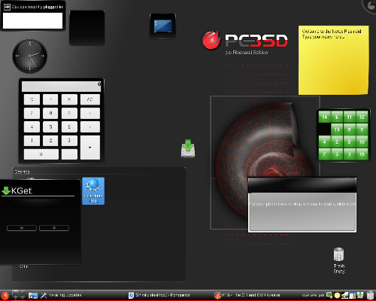Click the Desktop folder view title
This screenshot has width=376, height=301.
click(x=23, y=172)
